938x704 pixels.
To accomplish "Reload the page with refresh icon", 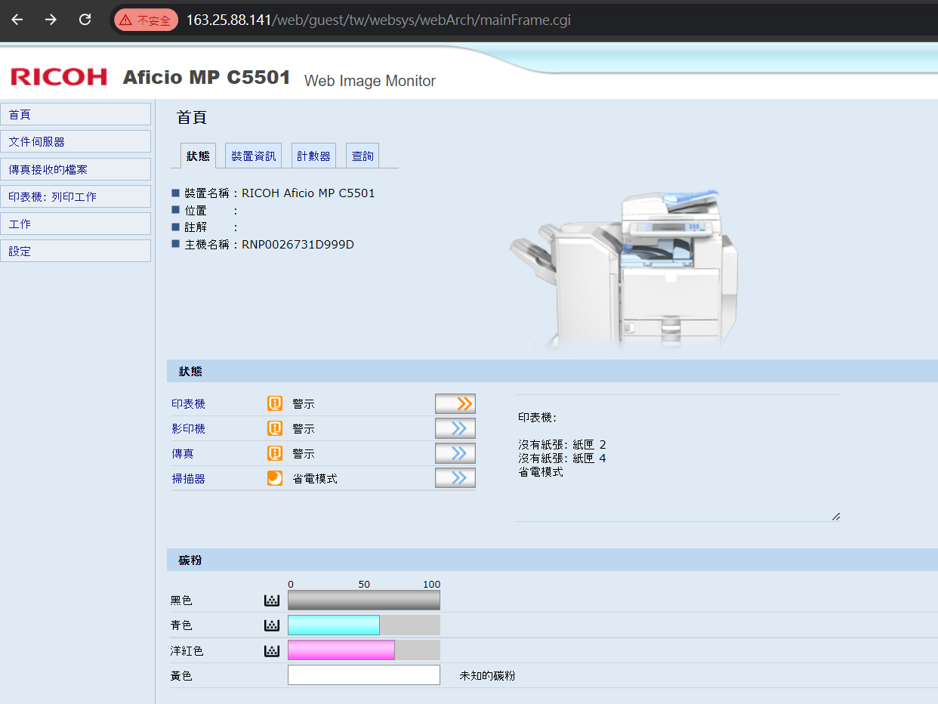I will click(85, 20).
